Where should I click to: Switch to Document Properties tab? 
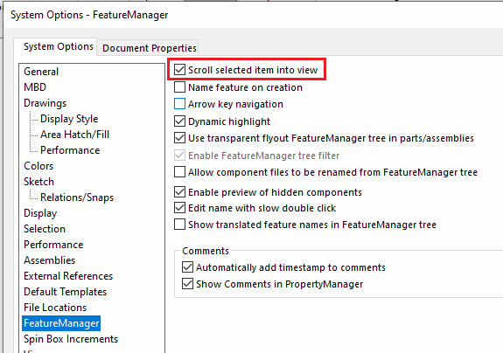pyautogui.click(x=150, y=48)
